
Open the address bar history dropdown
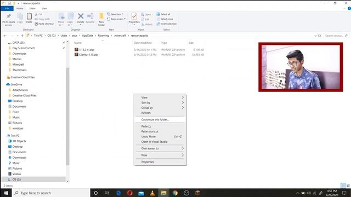pos(315,36)
